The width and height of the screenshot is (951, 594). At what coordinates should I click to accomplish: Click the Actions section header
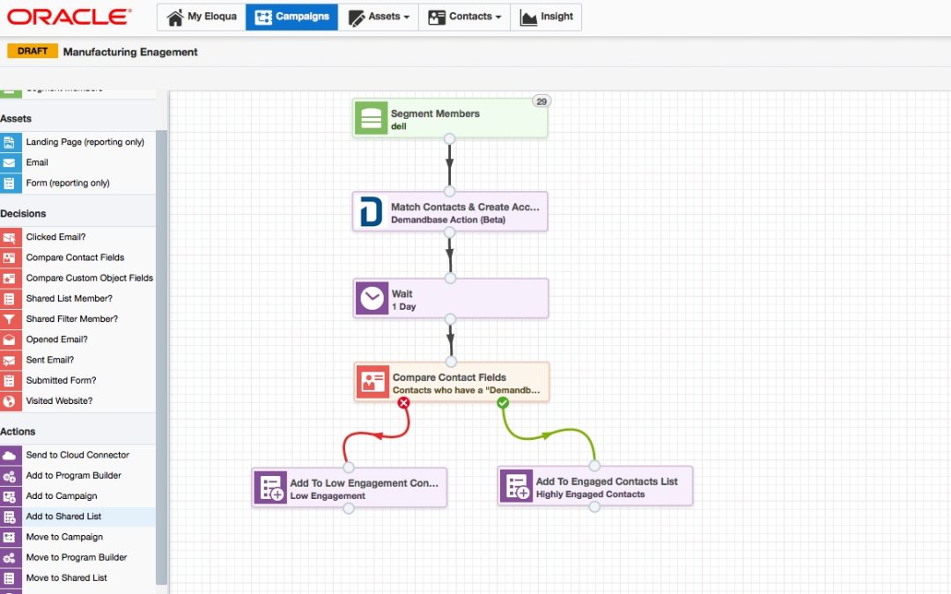[x=18, y=431]
